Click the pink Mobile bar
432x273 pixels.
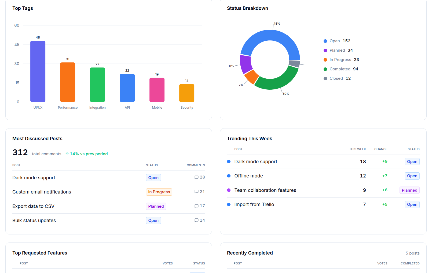[x=157, y=90]
